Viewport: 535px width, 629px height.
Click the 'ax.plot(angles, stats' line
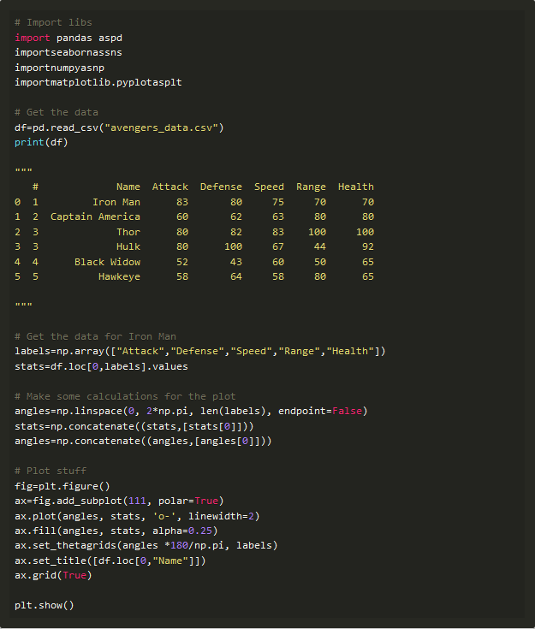(137, 516)
